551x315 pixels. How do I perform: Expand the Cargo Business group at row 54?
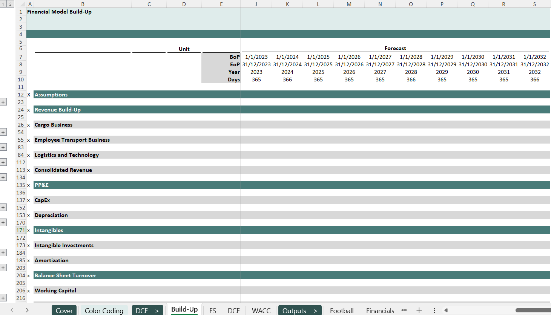click(3, 132)
